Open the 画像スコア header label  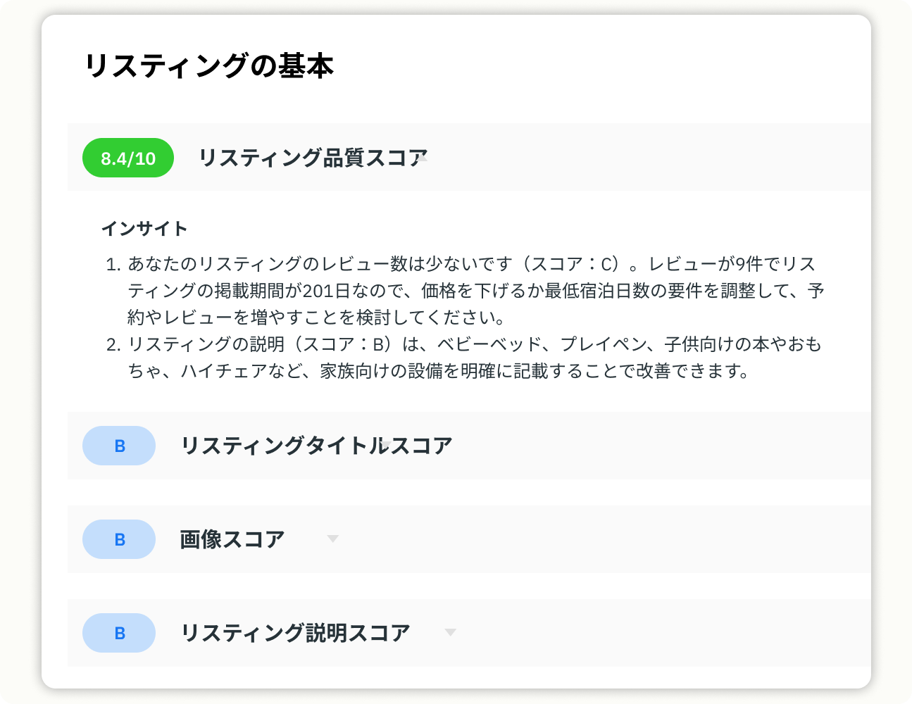coord(232,539)
